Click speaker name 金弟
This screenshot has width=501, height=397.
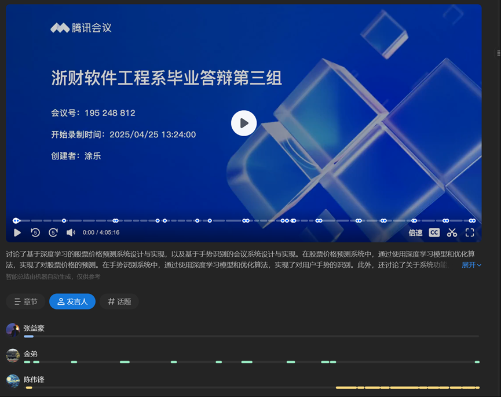coord(31,354)
